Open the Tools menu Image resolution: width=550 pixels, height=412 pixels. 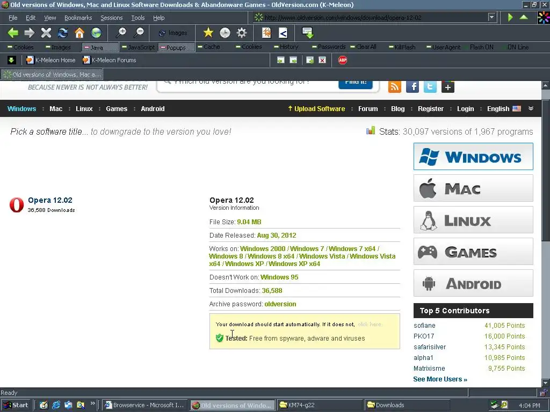coord(138,18)
